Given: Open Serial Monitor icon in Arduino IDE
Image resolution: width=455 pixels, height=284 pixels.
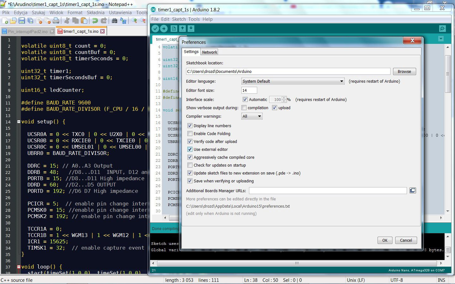Looking at the screenshot, I should tap(442, 29).
